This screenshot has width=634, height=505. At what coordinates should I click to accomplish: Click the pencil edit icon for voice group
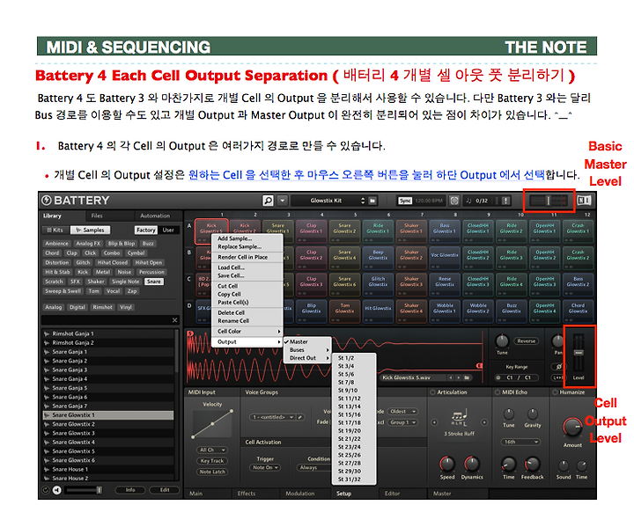300,417
